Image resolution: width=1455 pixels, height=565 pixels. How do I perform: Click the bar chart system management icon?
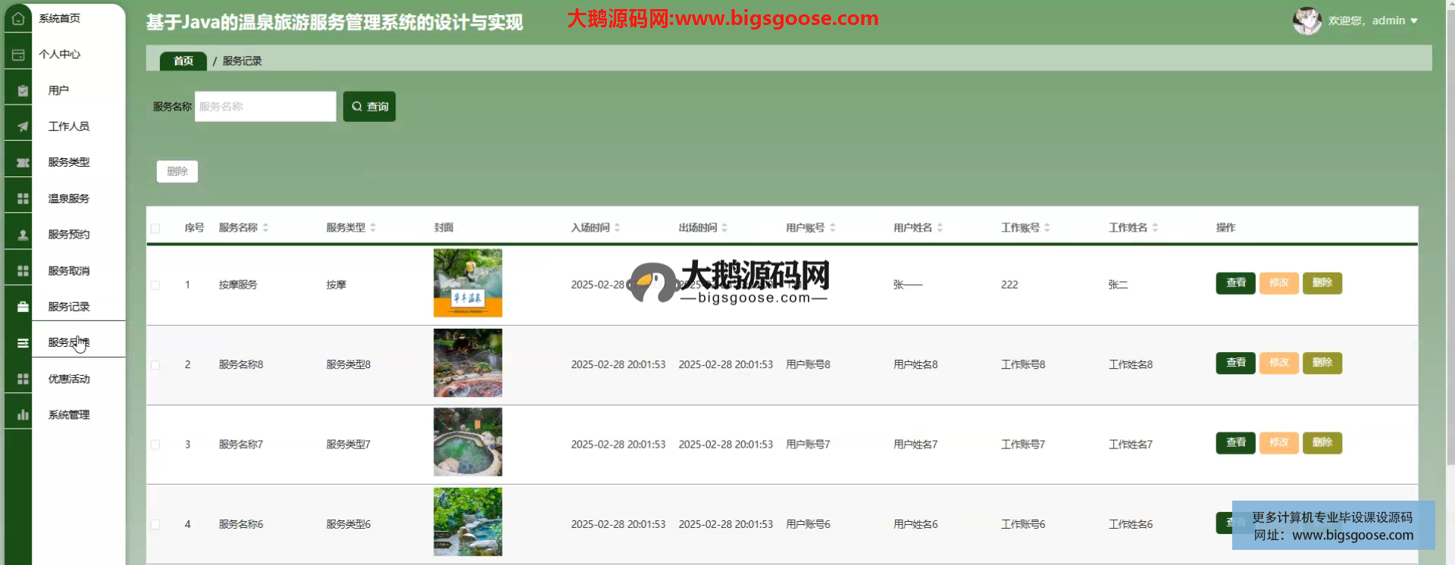point(23,415)
